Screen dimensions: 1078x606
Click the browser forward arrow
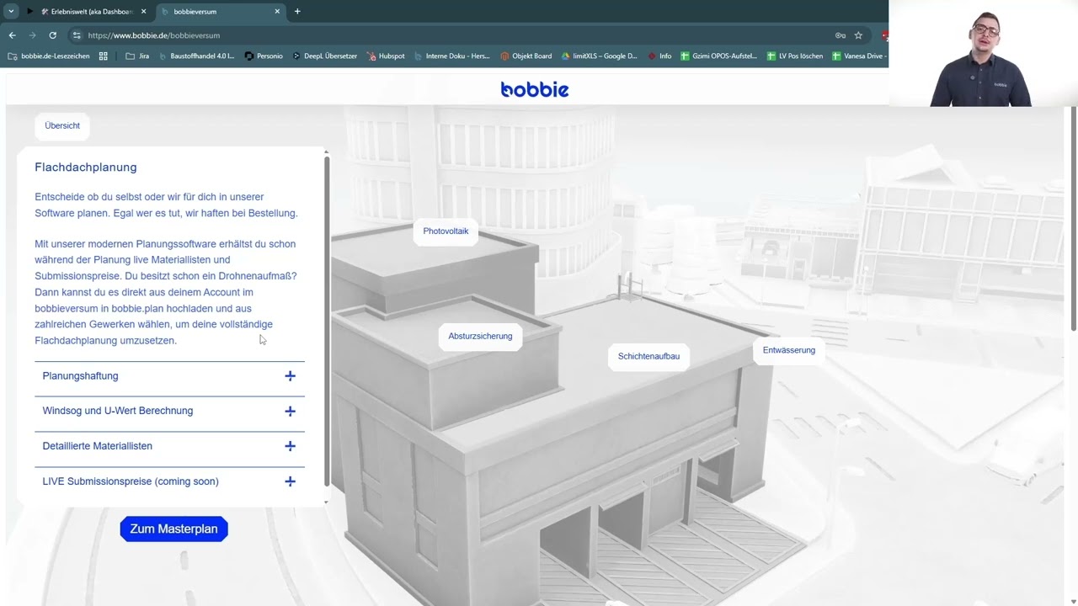[x=32, y=35]
